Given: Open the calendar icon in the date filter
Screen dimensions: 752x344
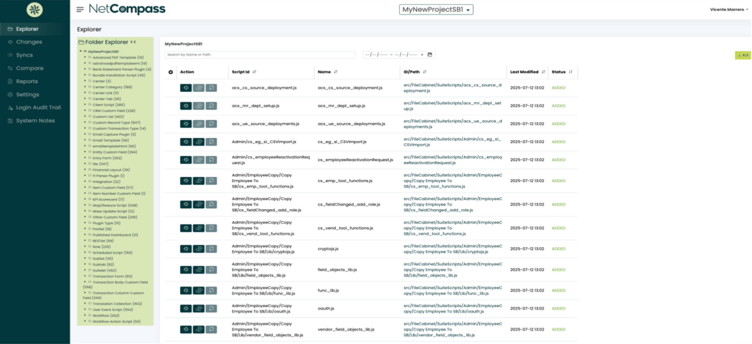Looking at the screenshot, I should click(430, 55).
